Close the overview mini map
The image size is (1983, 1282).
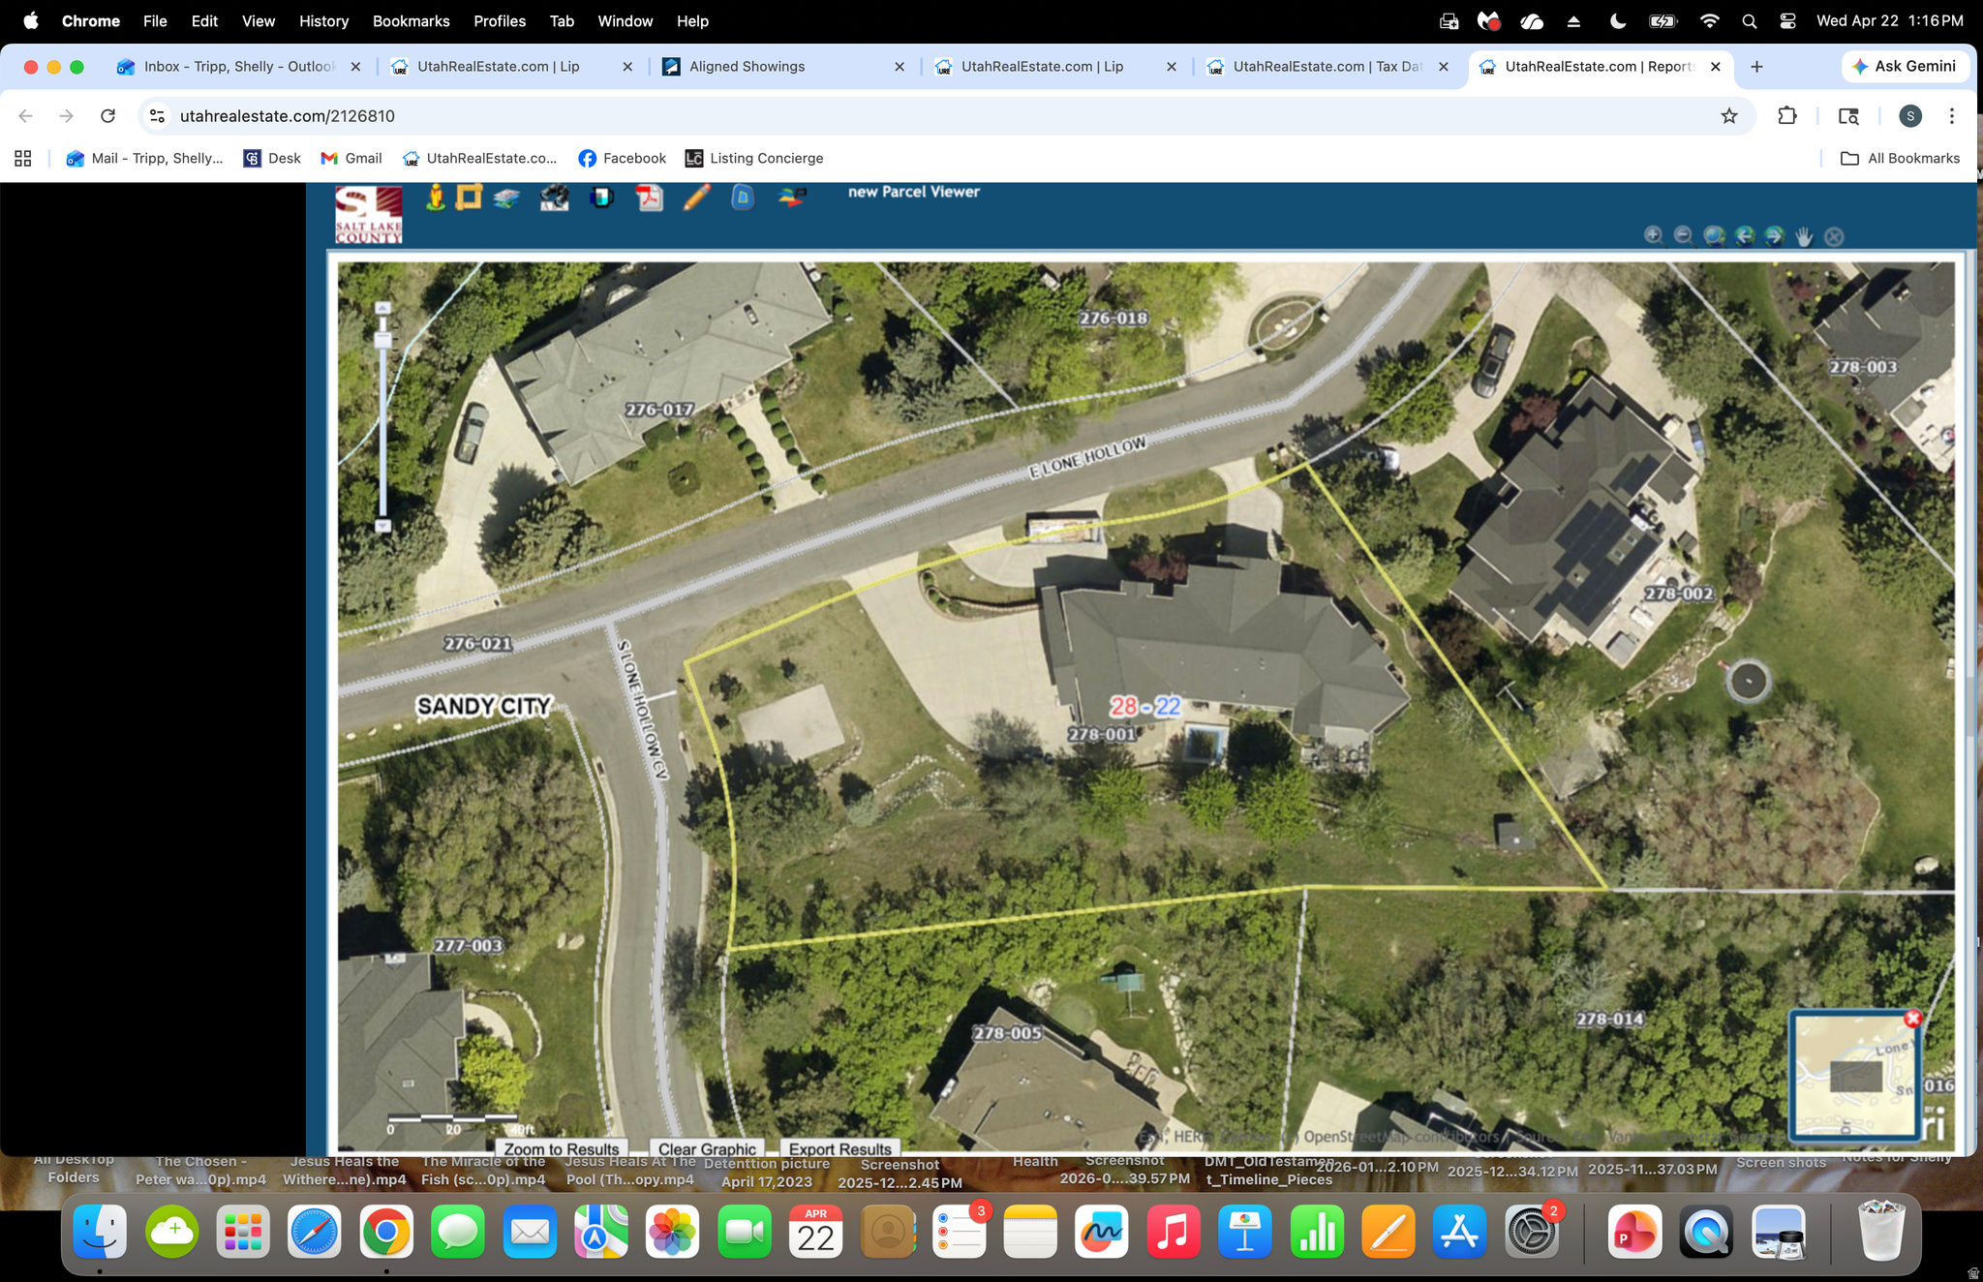point(1912,1019)
